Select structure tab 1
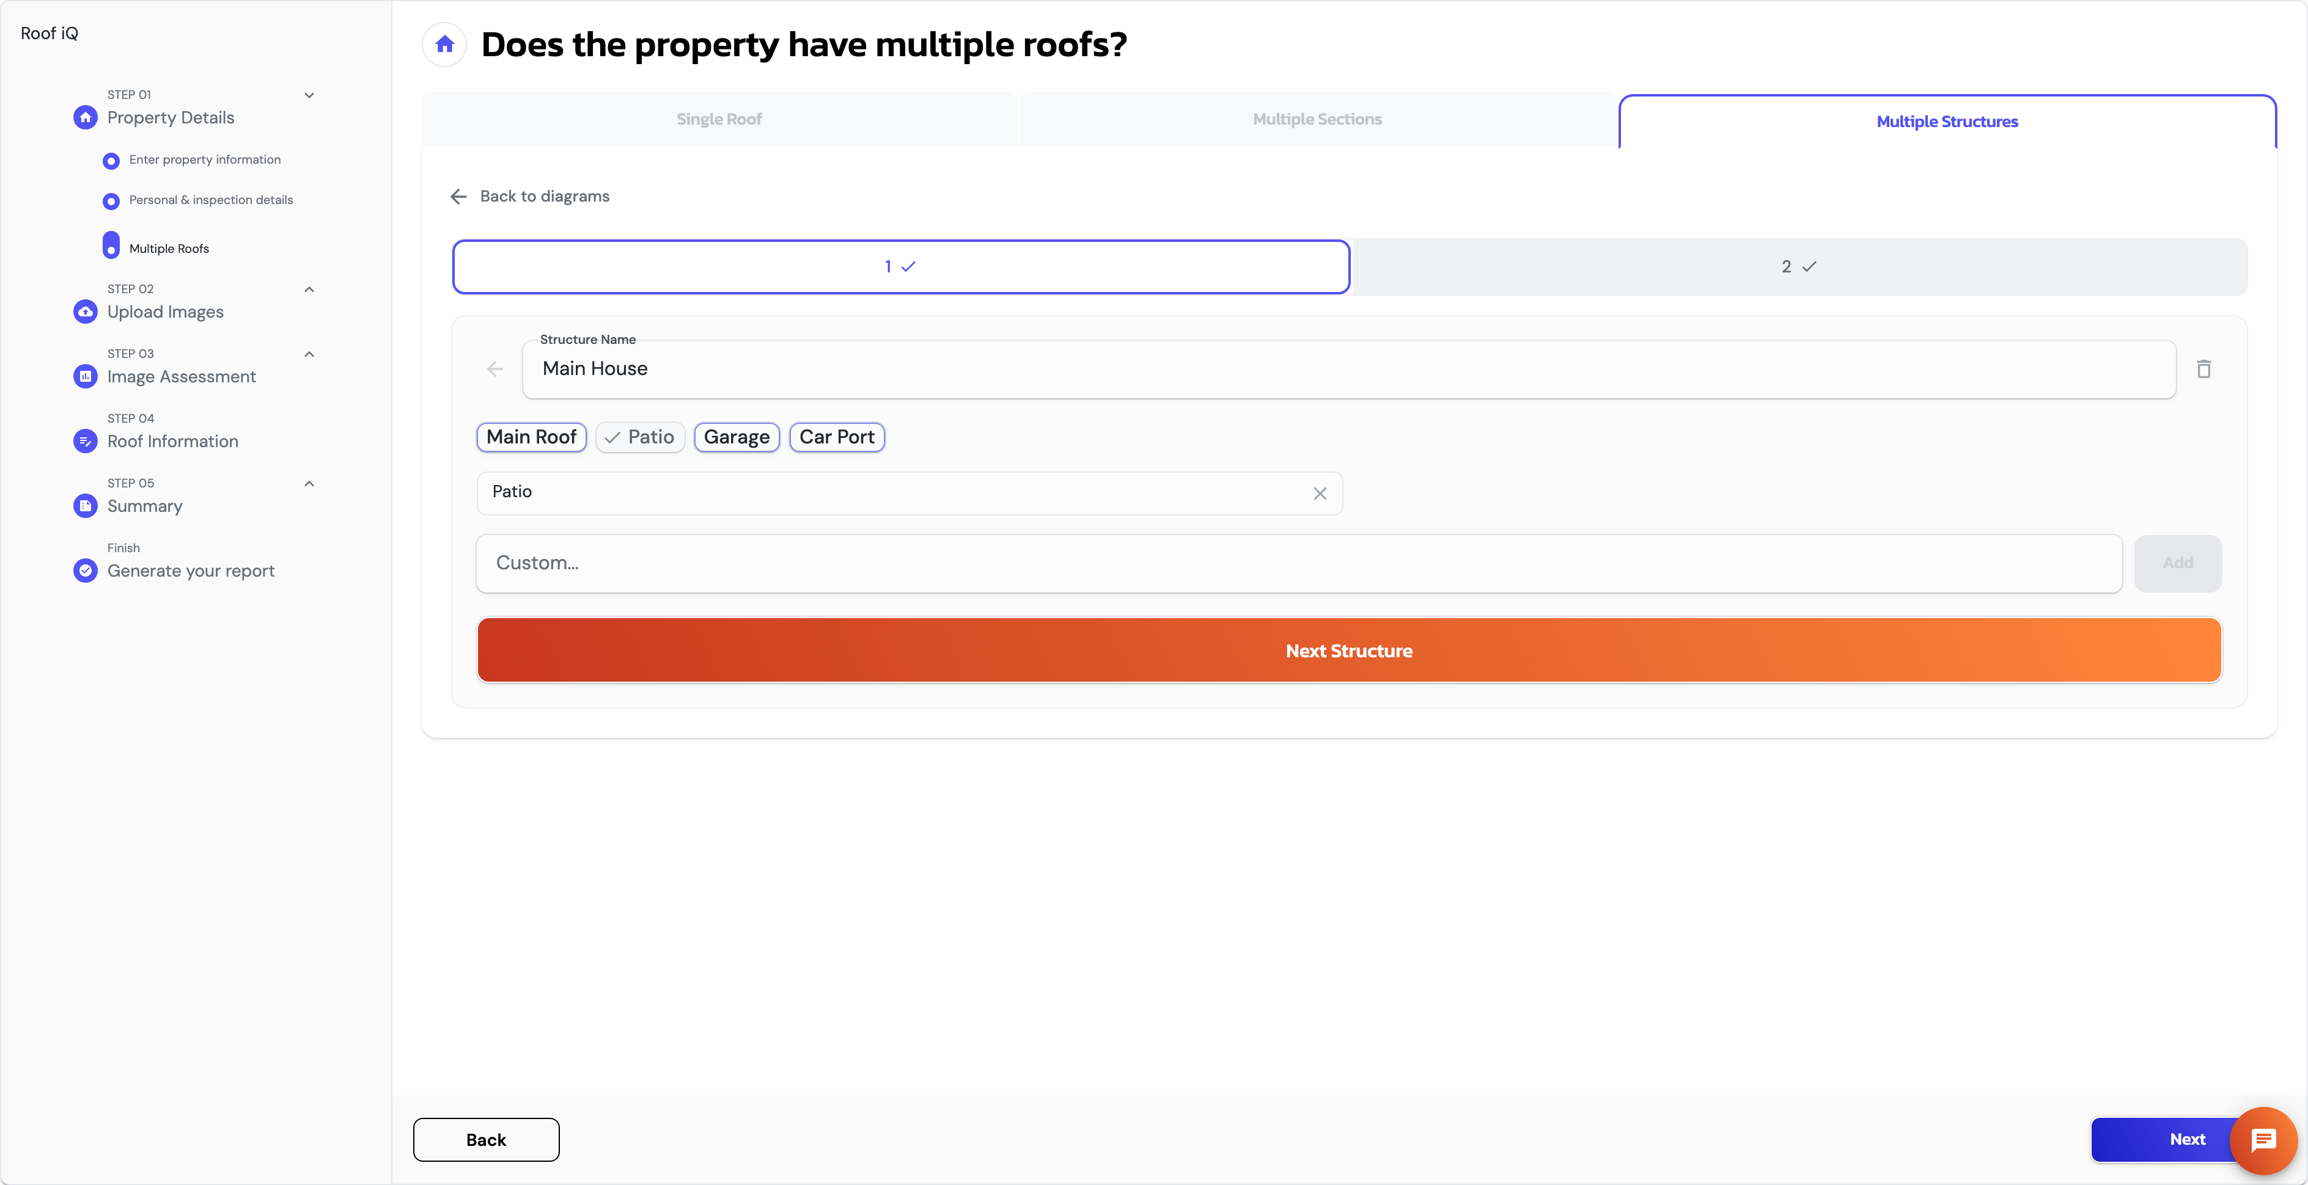The image size is (2308, 1185). (900, 267)
